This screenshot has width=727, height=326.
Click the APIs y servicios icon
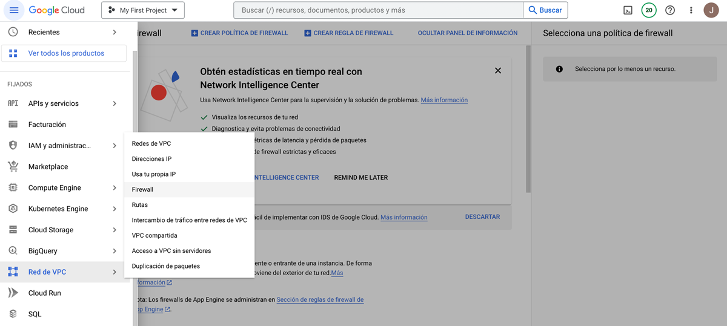[x=13, y=103]
